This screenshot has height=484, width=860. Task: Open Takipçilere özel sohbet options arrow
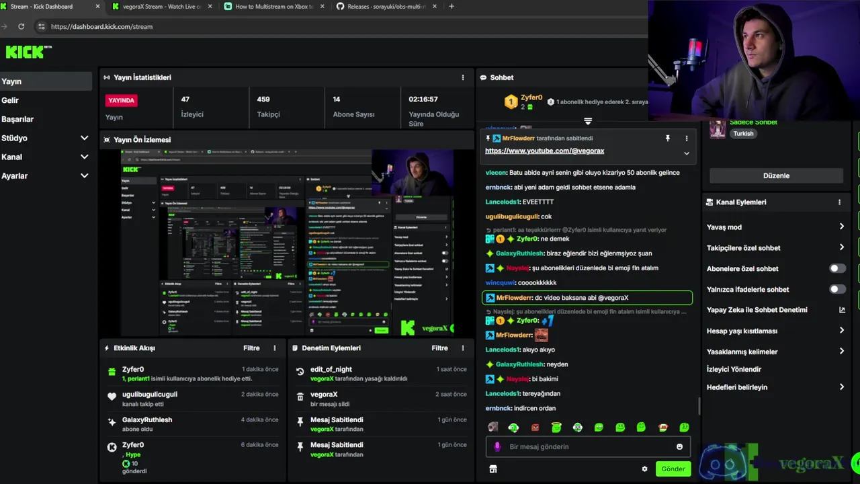tap(841, 247)
